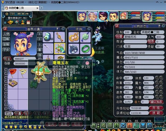Use the F7 blue skill shortcut icon
The height and width of the screenshot is (131, 166).
pyautogui.click(x=143, y=126)
